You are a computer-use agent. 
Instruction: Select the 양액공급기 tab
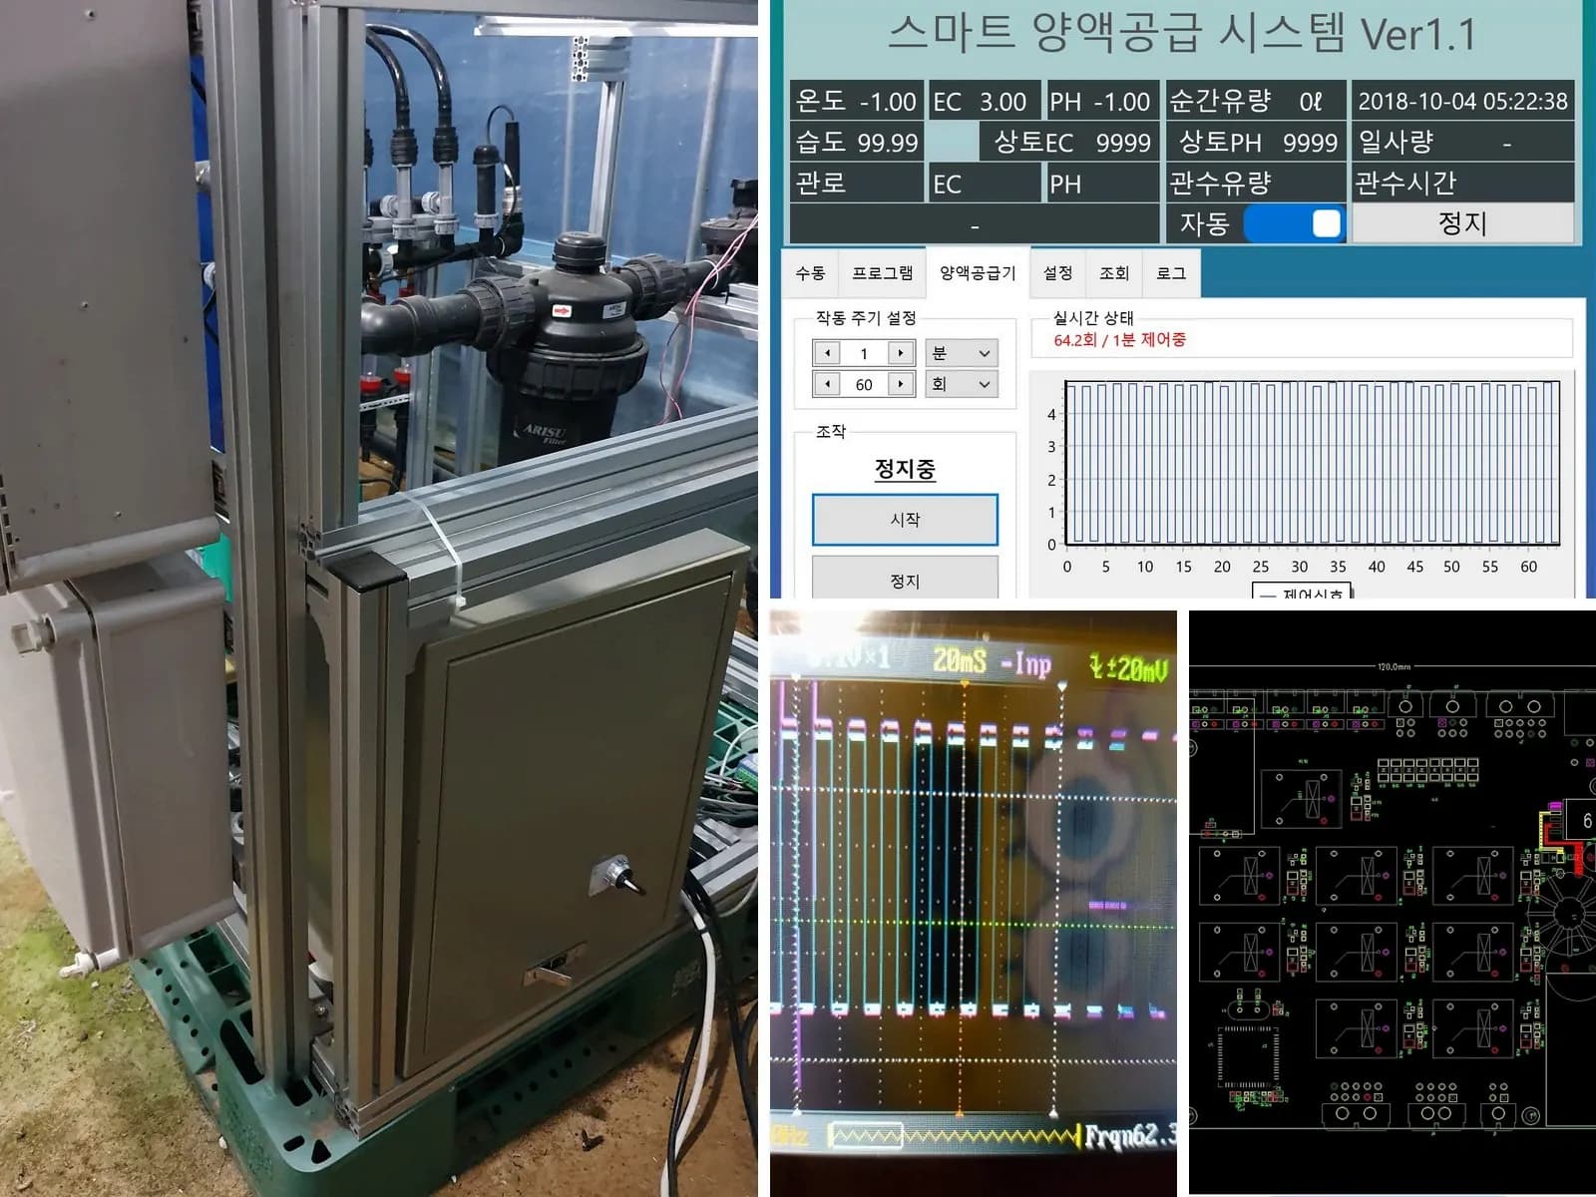click(978, 272)
